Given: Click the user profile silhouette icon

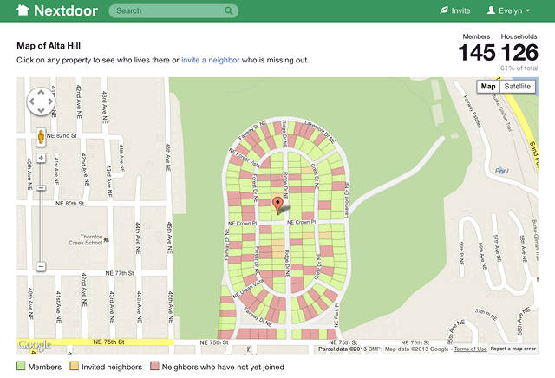Looking at the screenshot, I should [x=491, y=10].
